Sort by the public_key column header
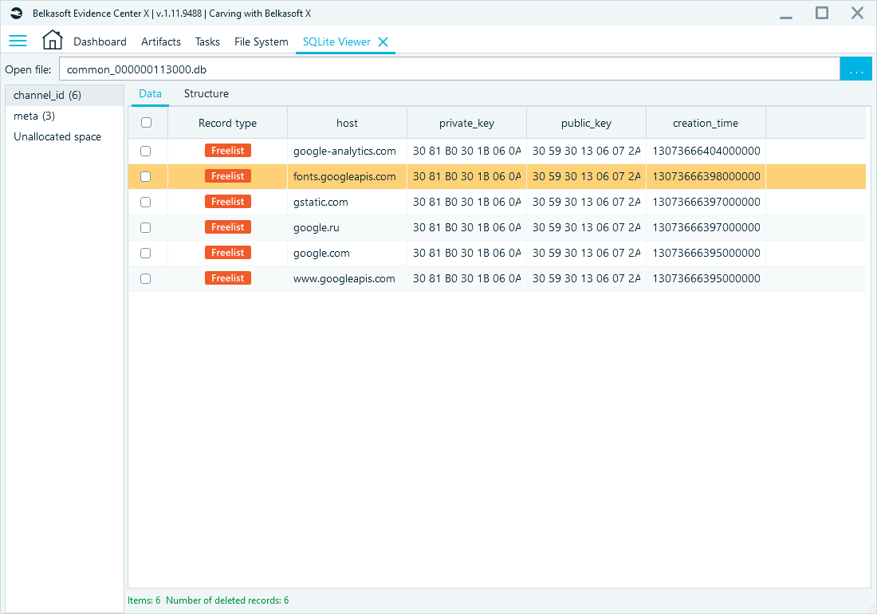 tap(586, 123)
